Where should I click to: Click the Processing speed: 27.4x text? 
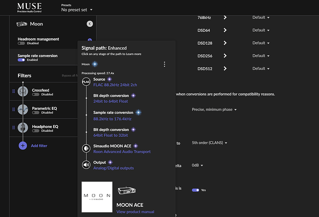98,73
